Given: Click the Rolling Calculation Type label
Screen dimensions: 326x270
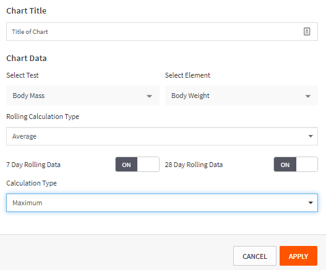Looking at the screenshot, I should (43, 117).
